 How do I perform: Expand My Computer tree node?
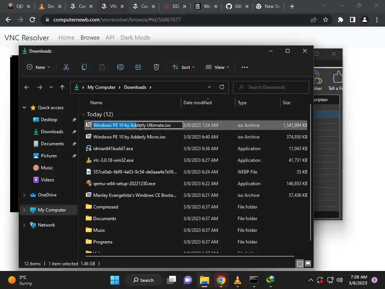24,210
